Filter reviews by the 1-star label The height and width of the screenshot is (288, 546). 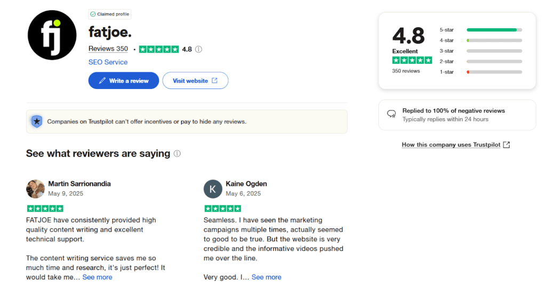tap(446, 72)
